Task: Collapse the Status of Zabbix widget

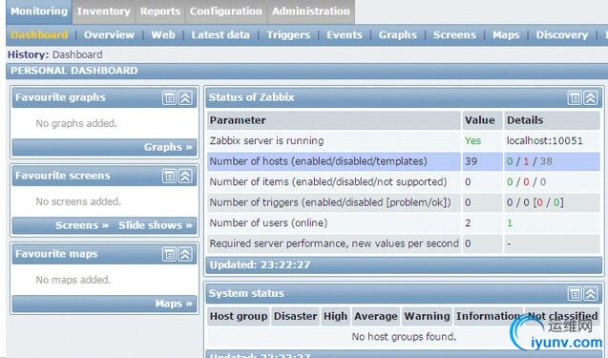Action: (x=591, y=97)
